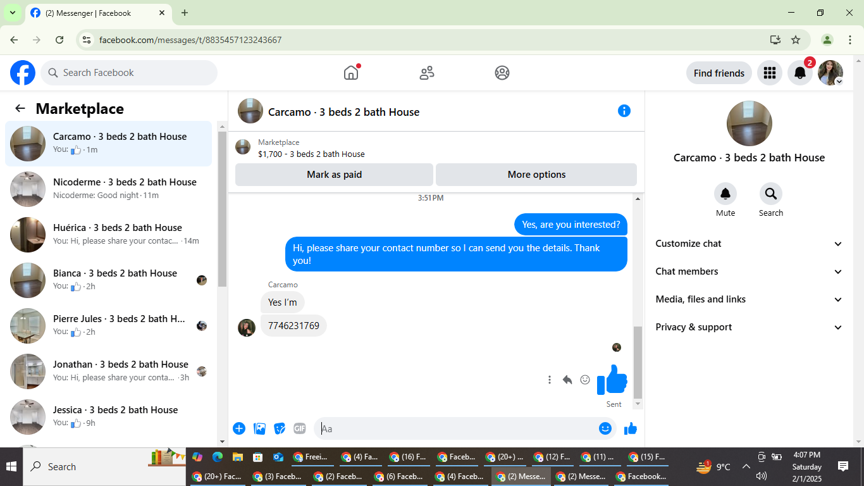The height and width of the screenshot is (486, 864).
Task: Reply to the thumbs-up message
Action: 567,380
